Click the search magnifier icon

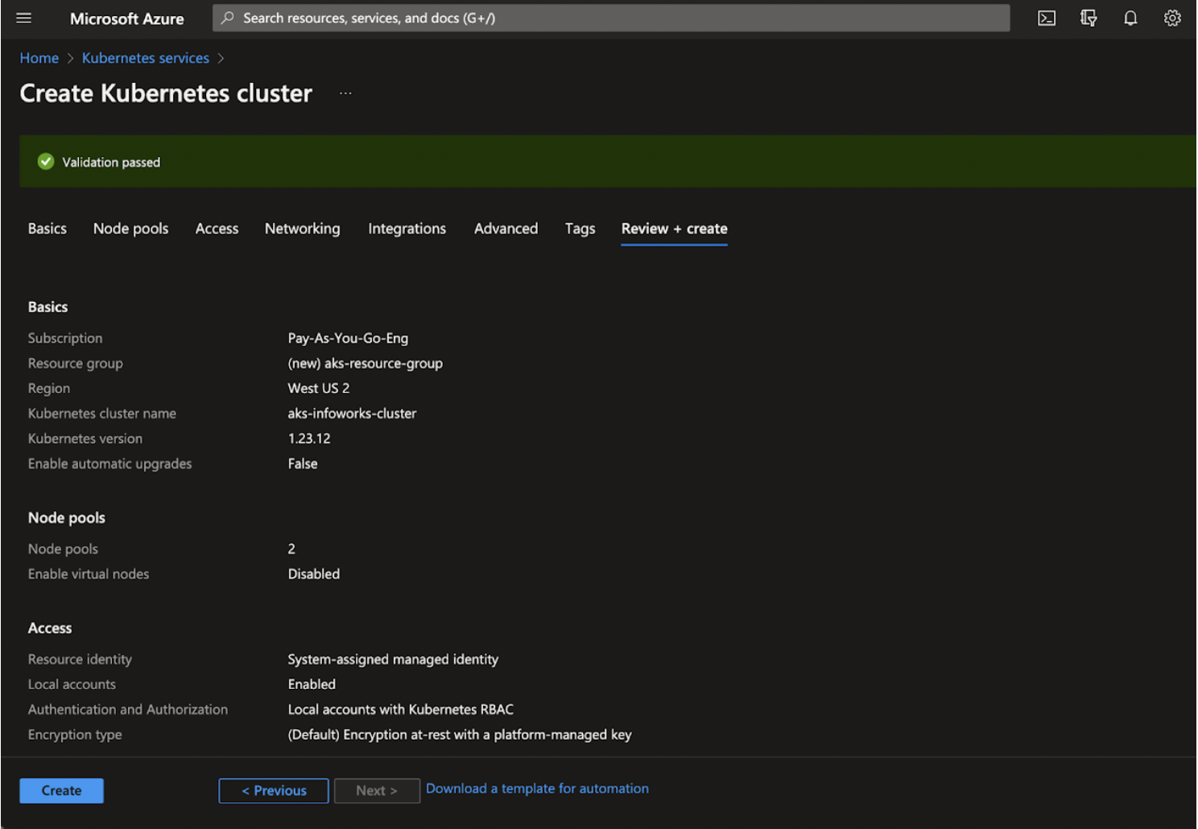228,18
